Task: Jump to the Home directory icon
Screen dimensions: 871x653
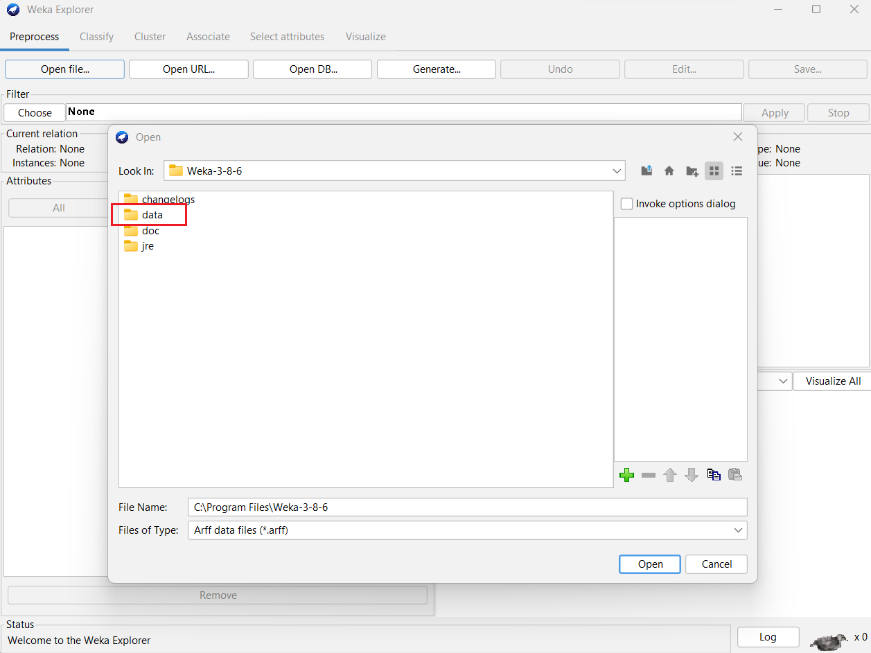Action: [x=669, y=171]
